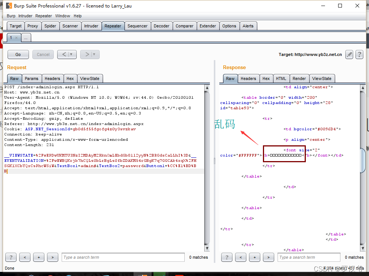Select request Hex tab
The image size is (369, 276).
(70, 79)
